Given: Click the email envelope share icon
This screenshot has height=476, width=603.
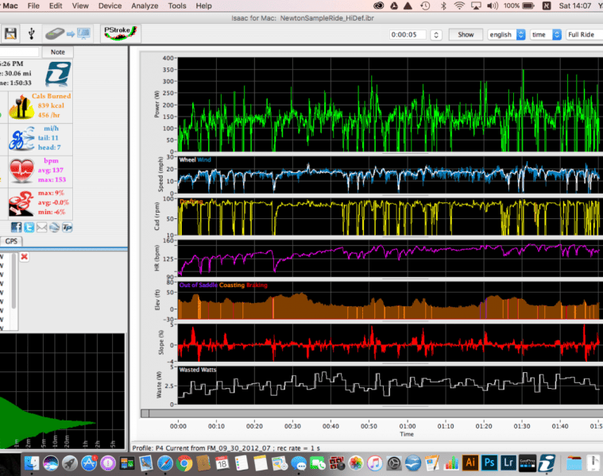Looking at the screenshot, I should coord(41,228).
